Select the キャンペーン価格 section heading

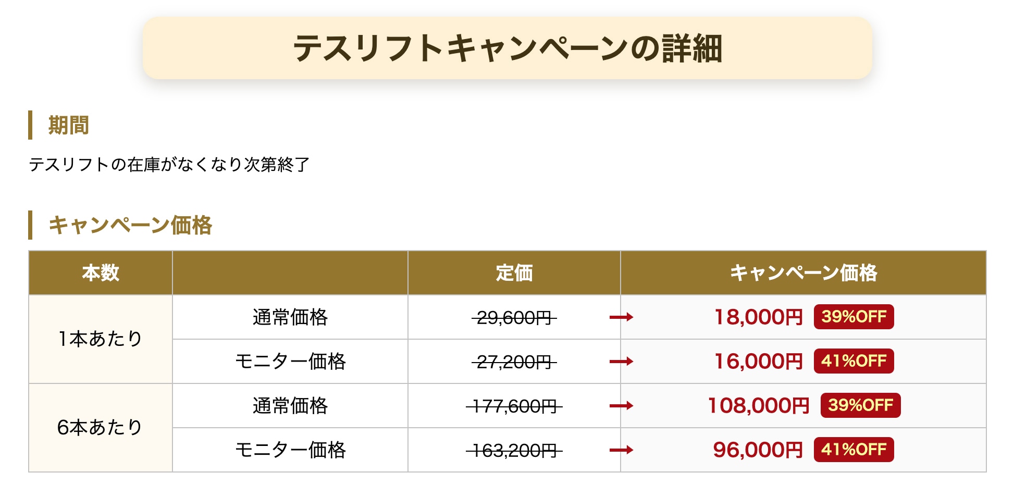click(x=130, y=225)
